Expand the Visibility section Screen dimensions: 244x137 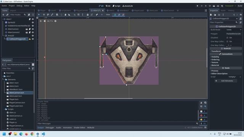click(x=215, y=57)
